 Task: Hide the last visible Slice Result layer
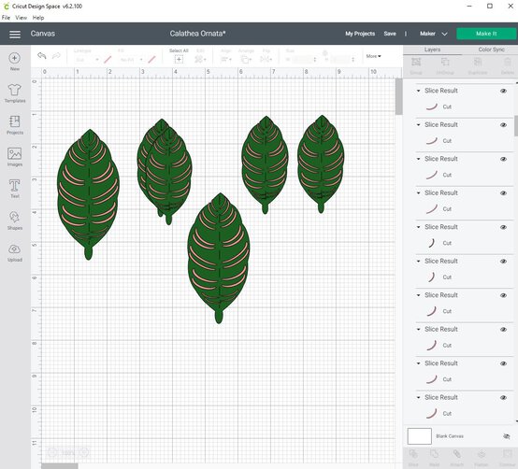(503, 398)
